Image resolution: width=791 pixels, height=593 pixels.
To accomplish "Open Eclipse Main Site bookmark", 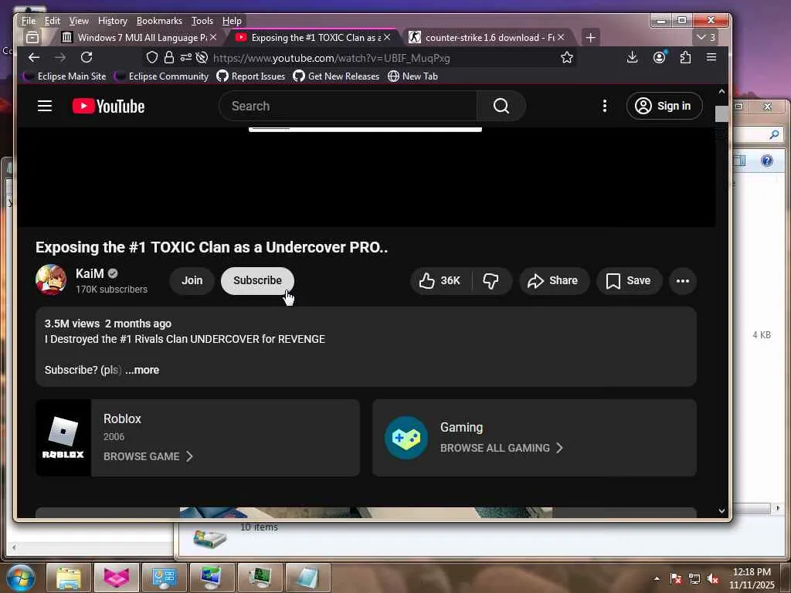I will pos(65,76).
